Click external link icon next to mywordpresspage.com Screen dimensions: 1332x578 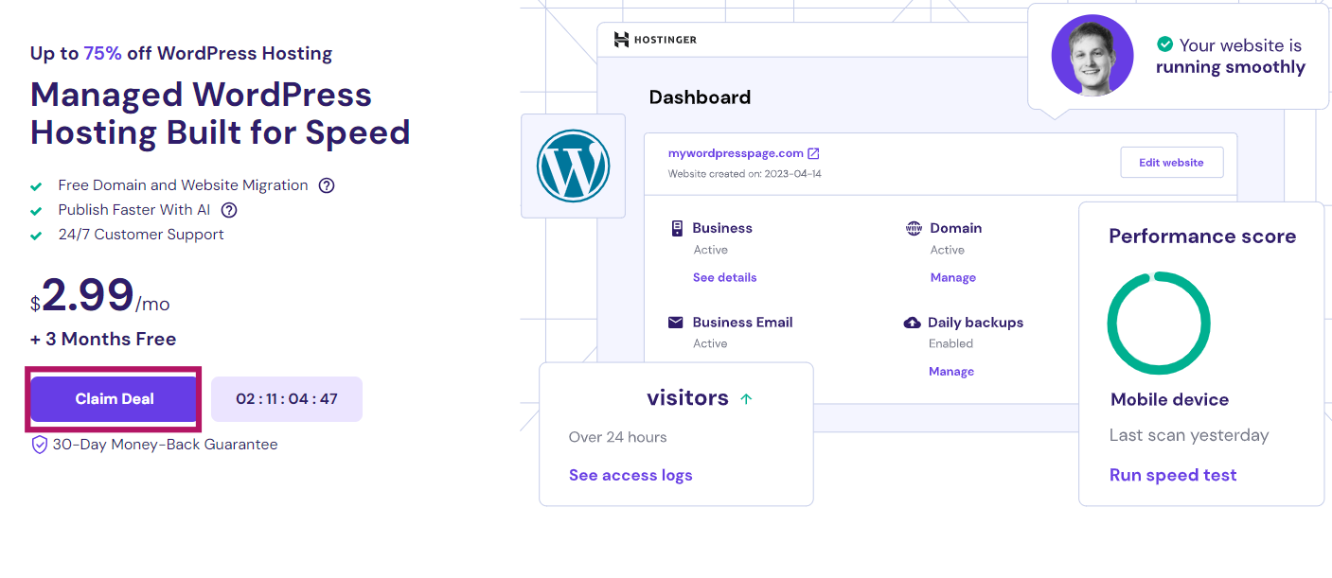point(812,153)
